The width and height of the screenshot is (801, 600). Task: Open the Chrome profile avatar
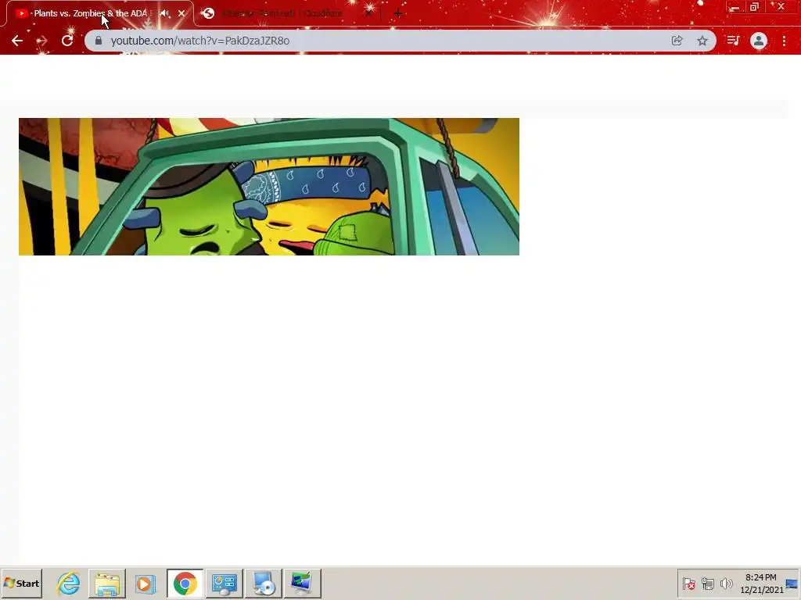pyautogui.click(x=759, y=41)
